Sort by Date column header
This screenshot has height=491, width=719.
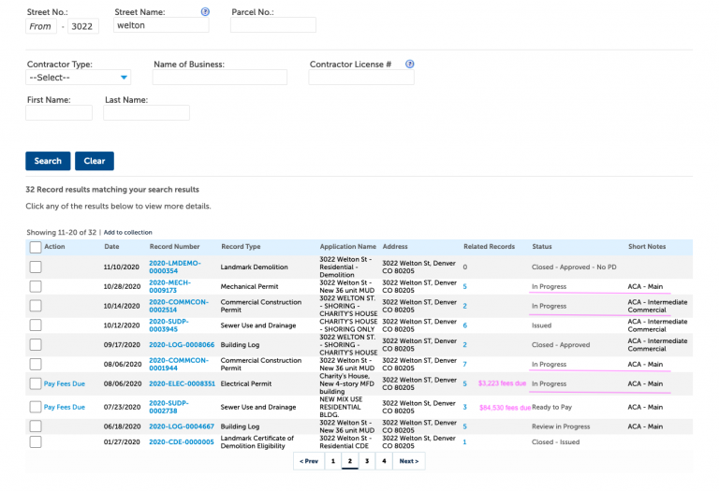tap(111, 246)
